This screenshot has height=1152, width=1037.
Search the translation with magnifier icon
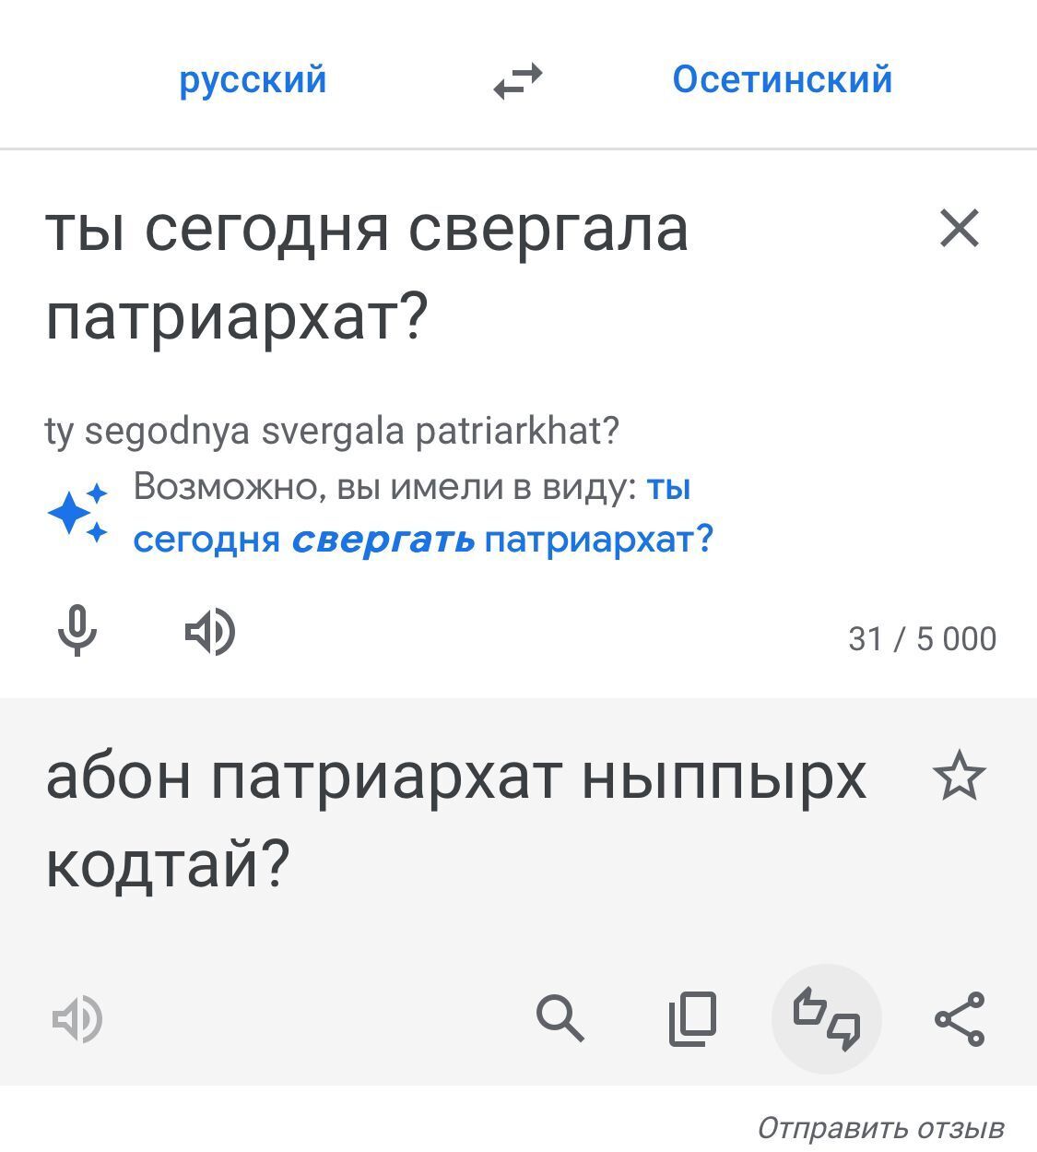(x=560, y=1019)
